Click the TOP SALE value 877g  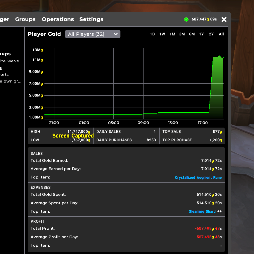[217, 132]
